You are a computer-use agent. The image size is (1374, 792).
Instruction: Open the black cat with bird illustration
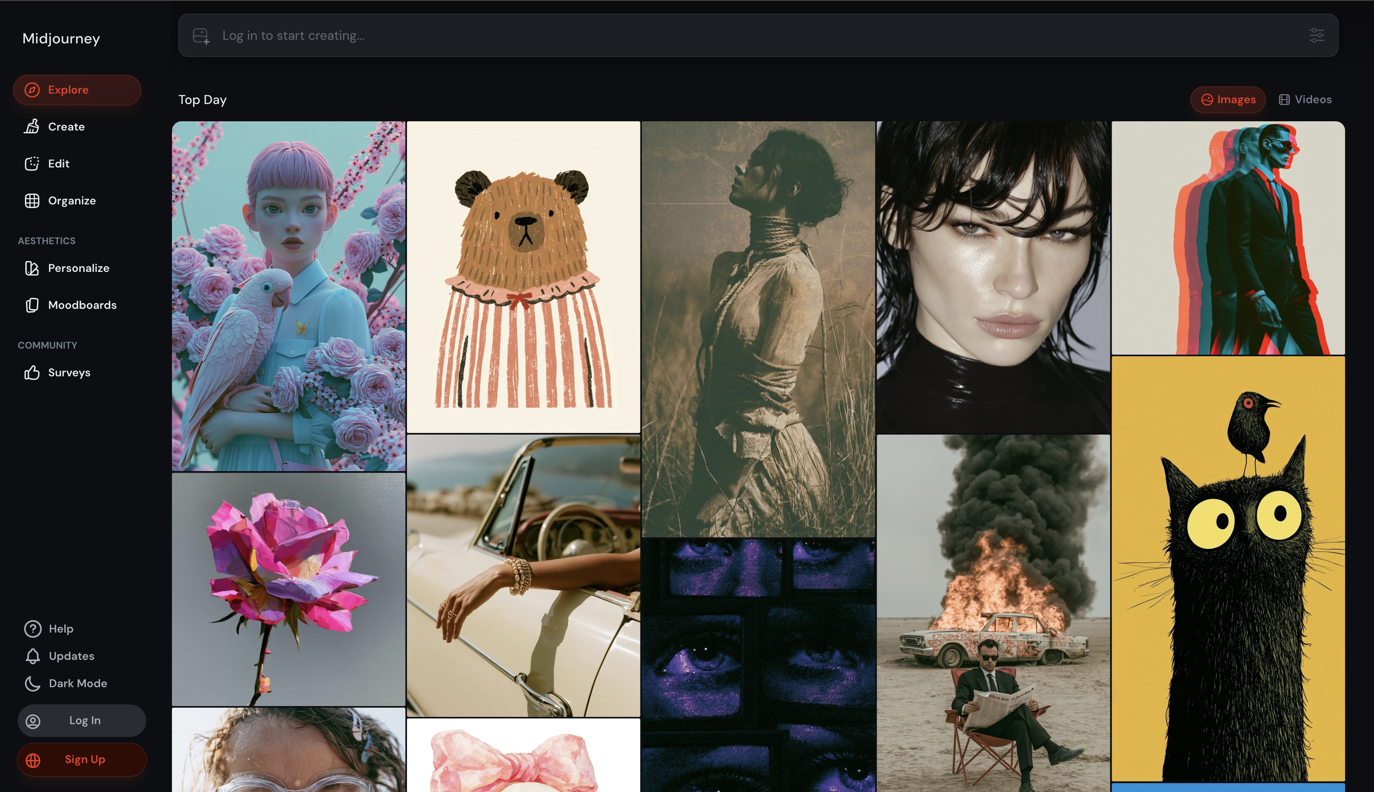(1228, 569)
